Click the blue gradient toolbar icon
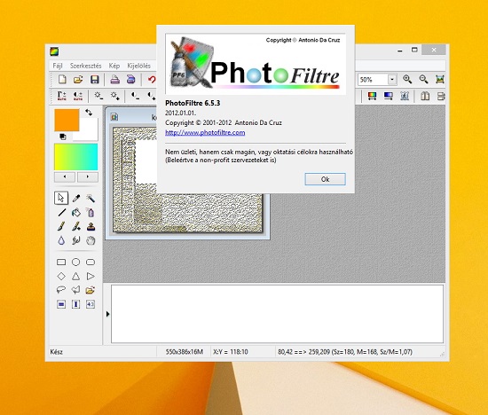This screenshot has width=488, height=415. click(388, 96)
